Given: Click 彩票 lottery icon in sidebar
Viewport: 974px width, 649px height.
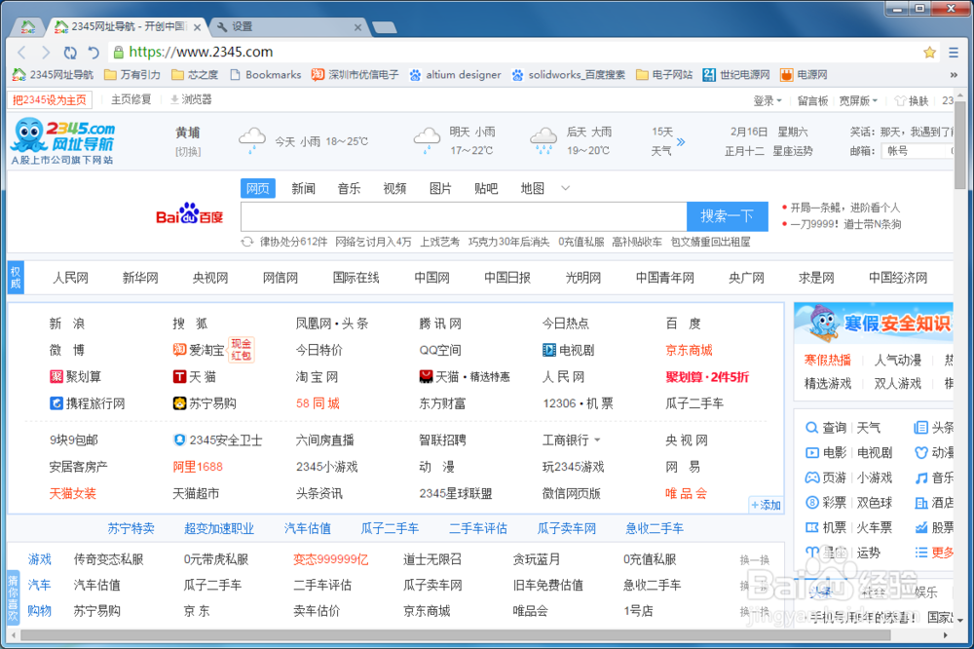Looking at the screenshot, I should tap(812, 502).
